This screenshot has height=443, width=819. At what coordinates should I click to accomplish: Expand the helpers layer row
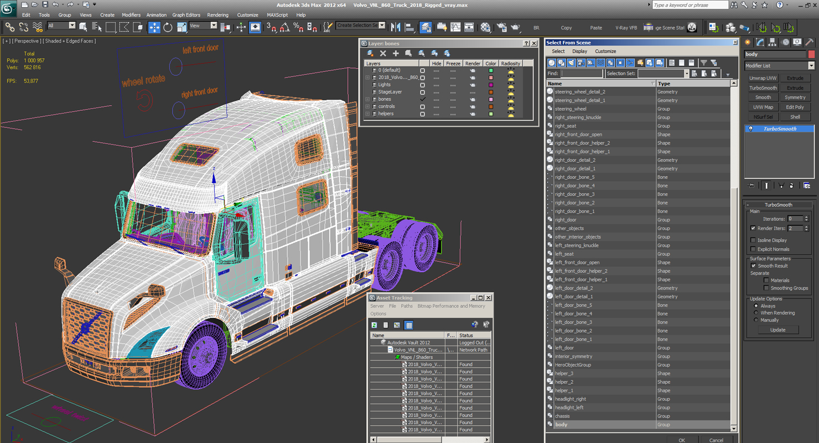tap(367, 114)
